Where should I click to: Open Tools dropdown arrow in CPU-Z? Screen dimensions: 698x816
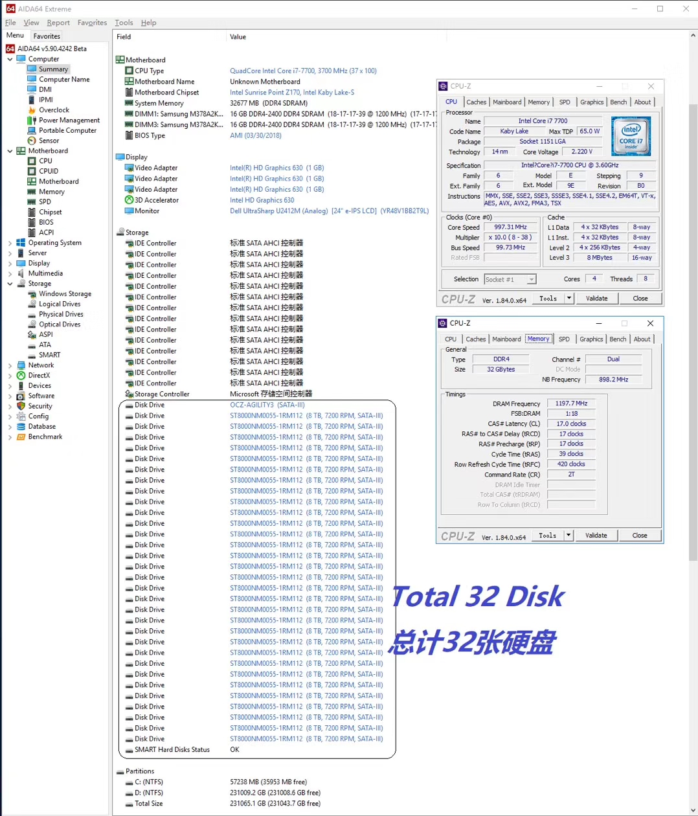coord(569,299)
